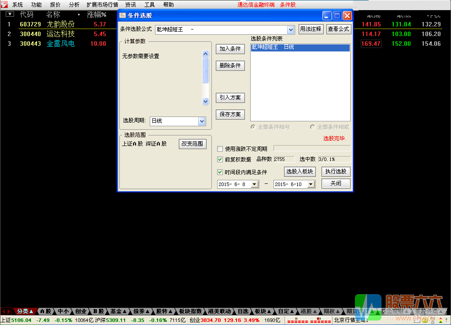
Task: Open the start date 2015-6-8 dropdown
Action: pyautogui.click(x=255, y=184)
